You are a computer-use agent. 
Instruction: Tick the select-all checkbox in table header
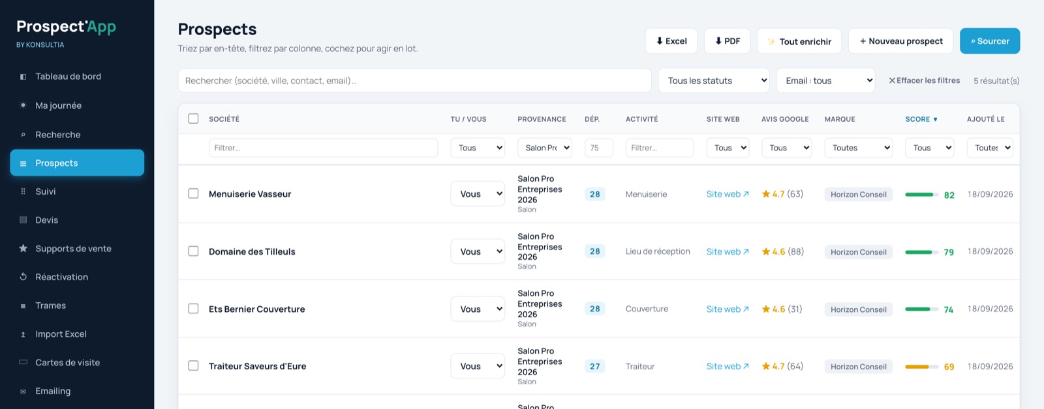tap(193, 119)
